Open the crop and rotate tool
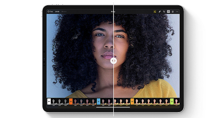This screenshot has height=118, width=211. tap(164, 11)
